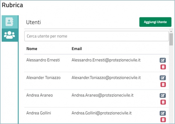Edit the Andrea Araneo user entry
Viewport: 175px width, 124px height.
point(163,95)
